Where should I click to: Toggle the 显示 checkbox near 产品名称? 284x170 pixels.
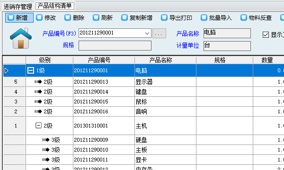[x=266, y=34]
